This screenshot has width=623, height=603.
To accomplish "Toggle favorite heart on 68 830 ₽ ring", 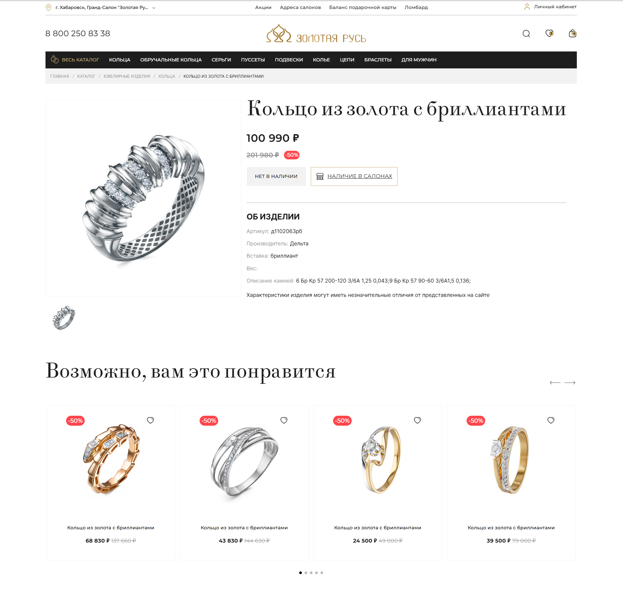I will pyautogui.click(x=150, y=420).
